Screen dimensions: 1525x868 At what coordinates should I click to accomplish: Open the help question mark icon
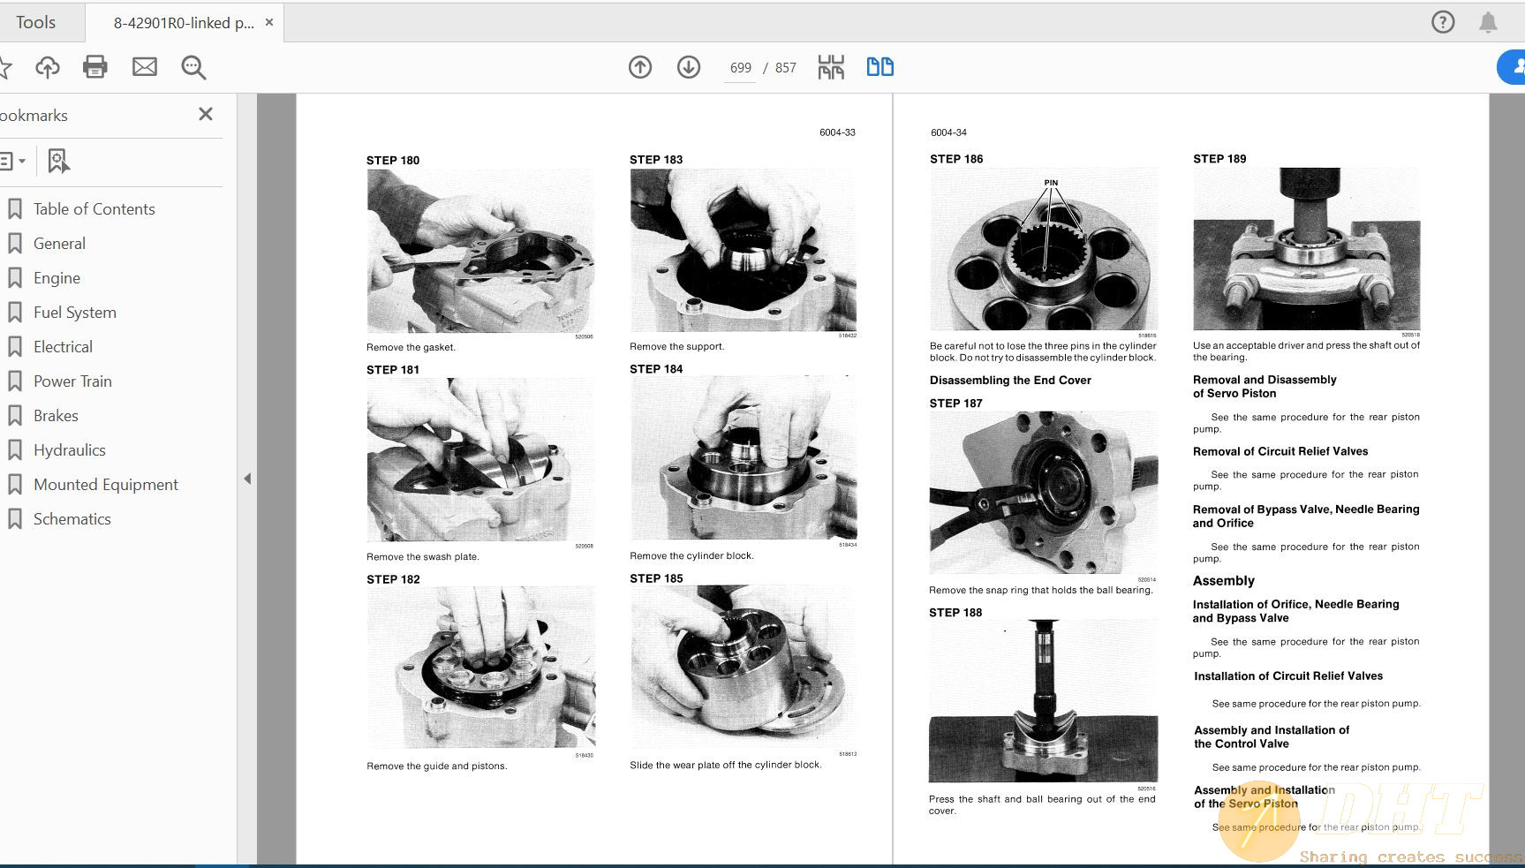coord(1443,22)
